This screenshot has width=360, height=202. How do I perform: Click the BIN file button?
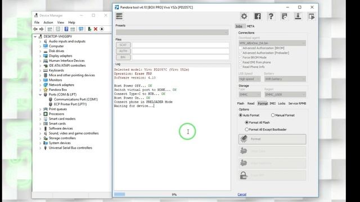[x=123, y=57]
